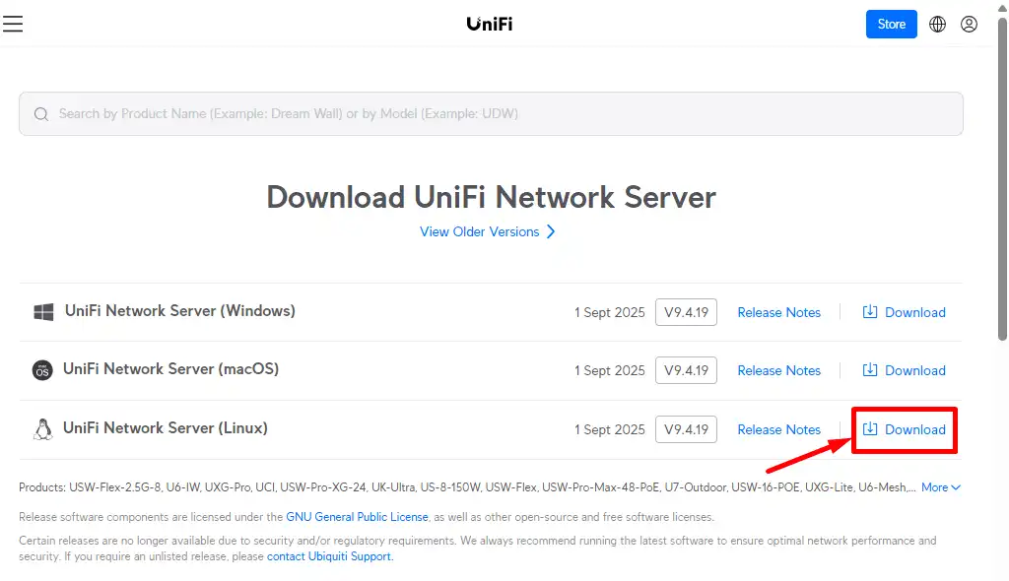The image size is (1009, 581).
Task: Click the page vertical scrollbar thumb
Action: click(x=1002, y=178)
